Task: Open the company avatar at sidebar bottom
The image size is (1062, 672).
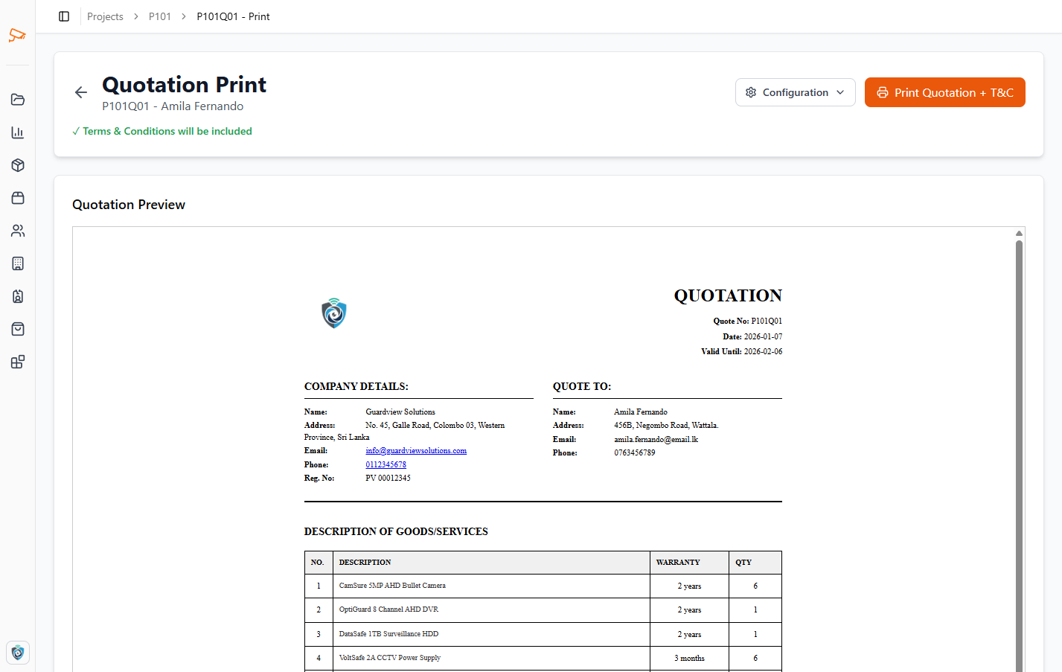Action: pos(18,653)
